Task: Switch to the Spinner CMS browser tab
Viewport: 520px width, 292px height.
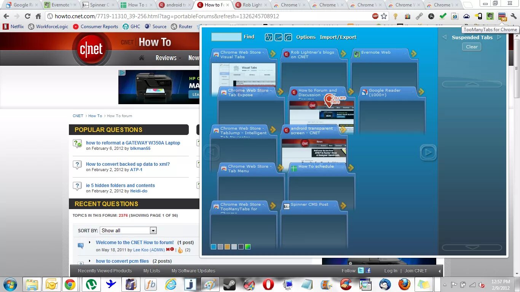Action: 98,5
